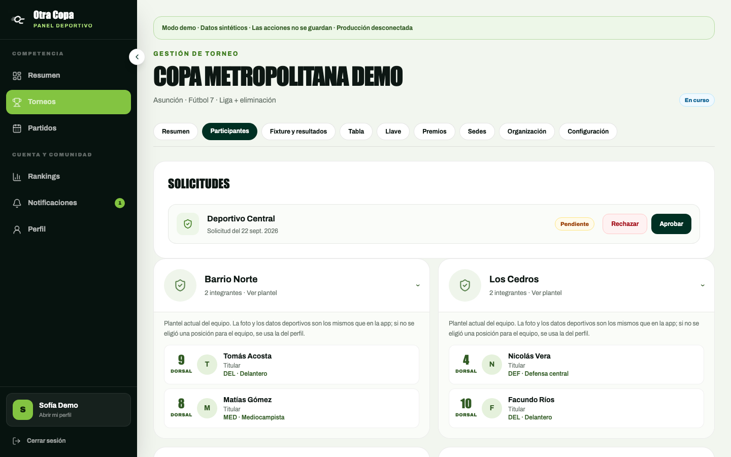The height and width of the screenshot is (457, 731).
Task: Click Tomás Acosta's avatar T
Action: [207, 365]
